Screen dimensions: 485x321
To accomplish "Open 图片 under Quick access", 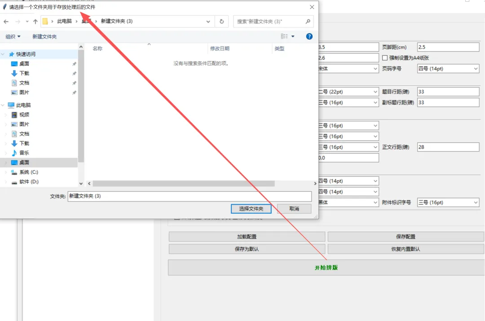I will [24, 92].
